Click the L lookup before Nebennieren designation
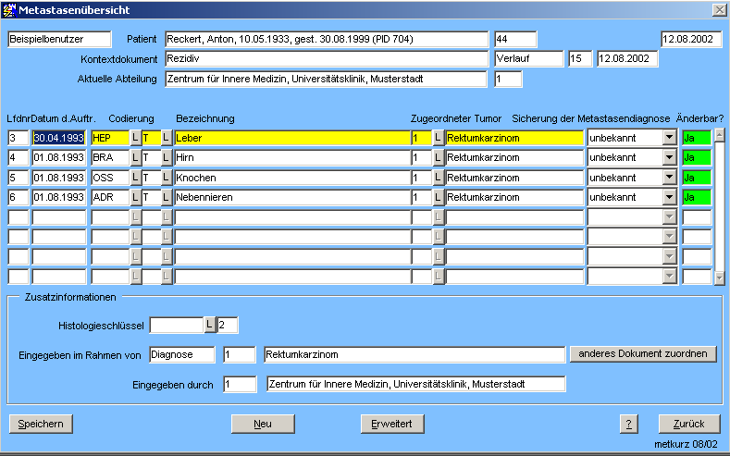 [167, 197]
